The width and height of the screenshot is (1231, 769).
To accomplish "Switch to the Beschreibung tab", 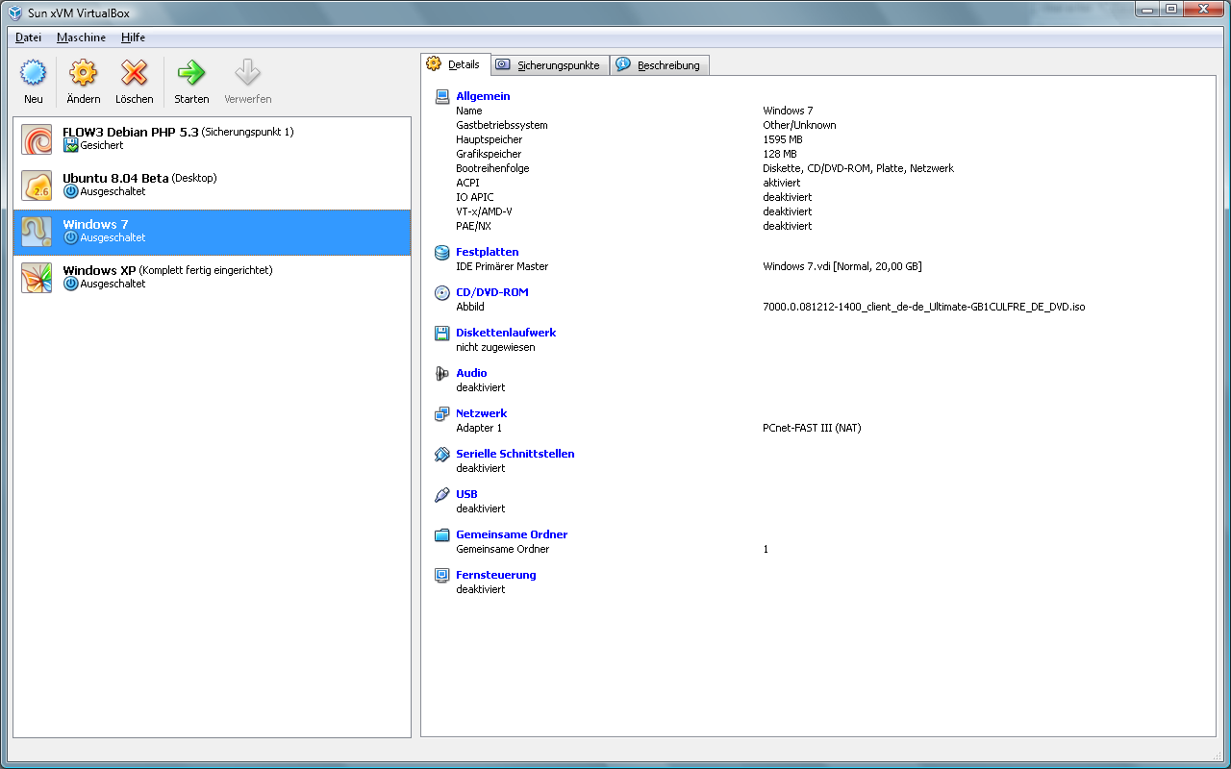I will [x=661, y=65].
